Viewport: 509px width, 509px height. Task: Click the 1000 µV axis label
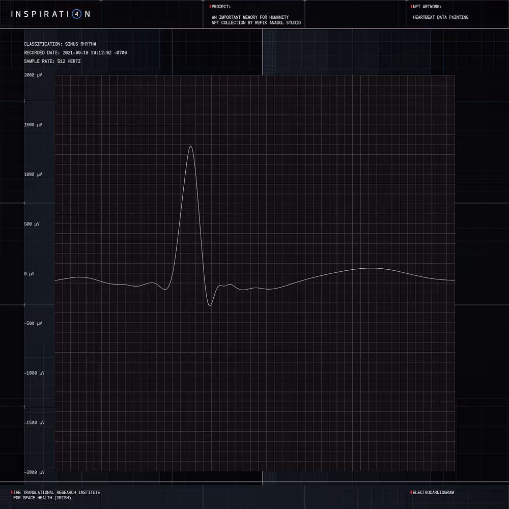pos(33,174)
